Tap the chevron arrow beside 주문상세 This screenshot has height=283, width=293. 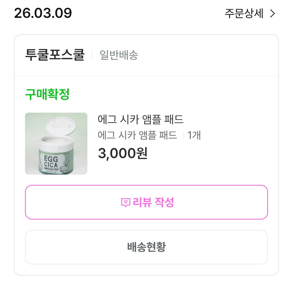[273, 14]
